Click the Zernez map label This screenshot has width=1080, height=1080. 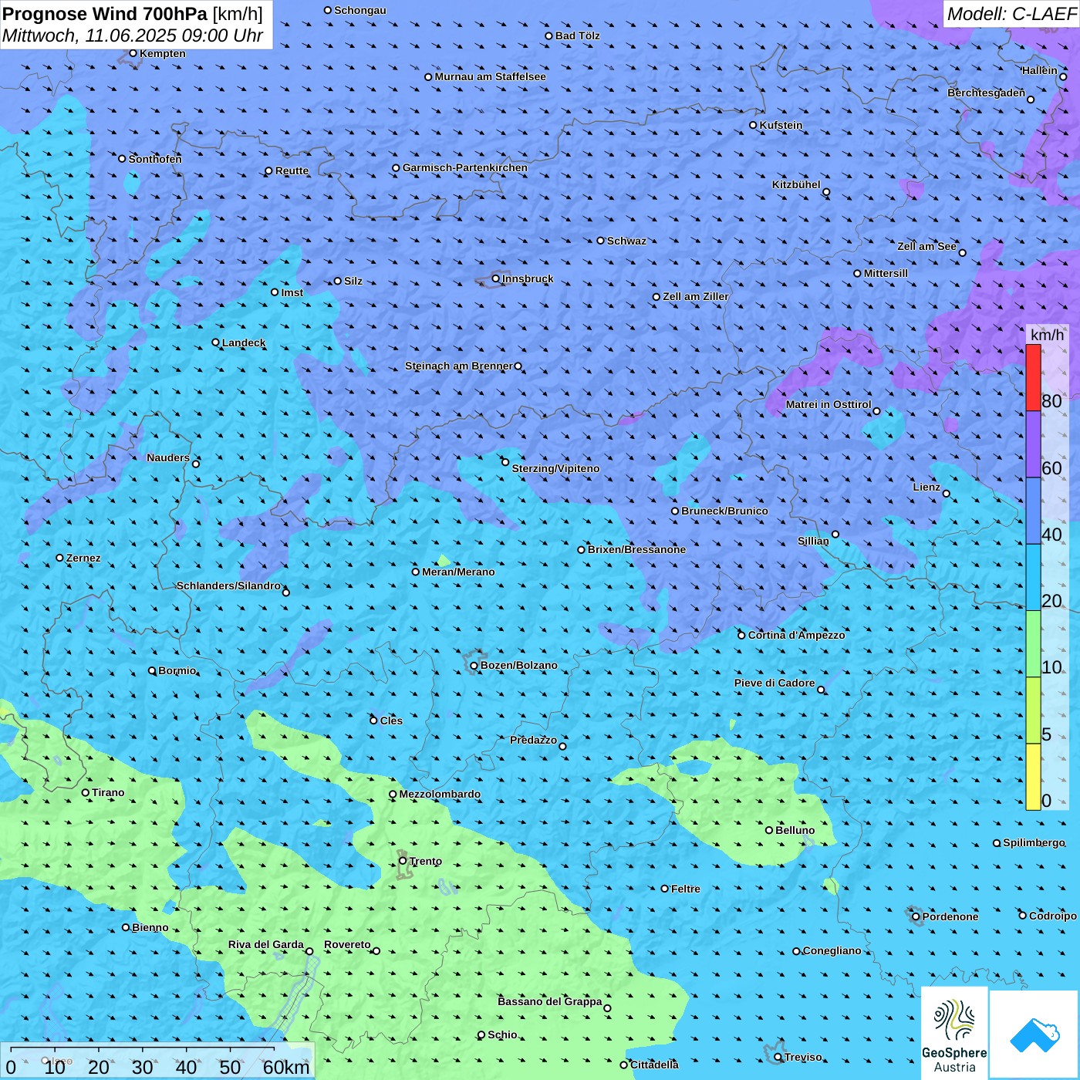click(83, 558)
